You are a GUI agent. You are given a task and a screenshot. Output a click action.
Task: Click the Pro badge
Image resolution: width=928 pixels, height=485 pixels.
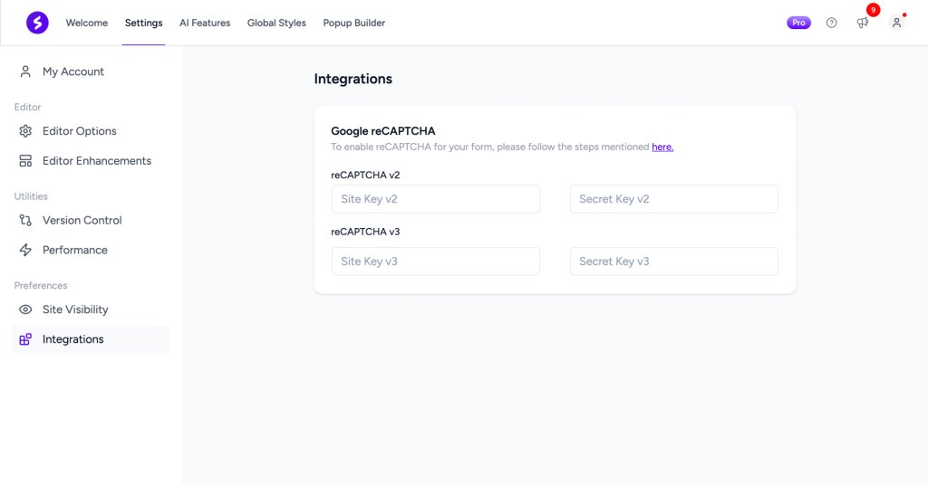[x=798, y=23]
